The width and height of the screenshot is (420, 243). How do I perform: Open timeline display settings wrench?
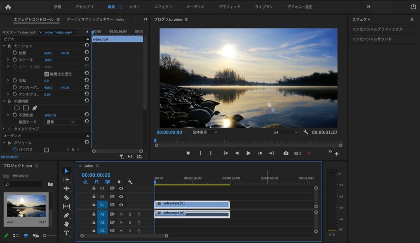(x=130, y=182)
